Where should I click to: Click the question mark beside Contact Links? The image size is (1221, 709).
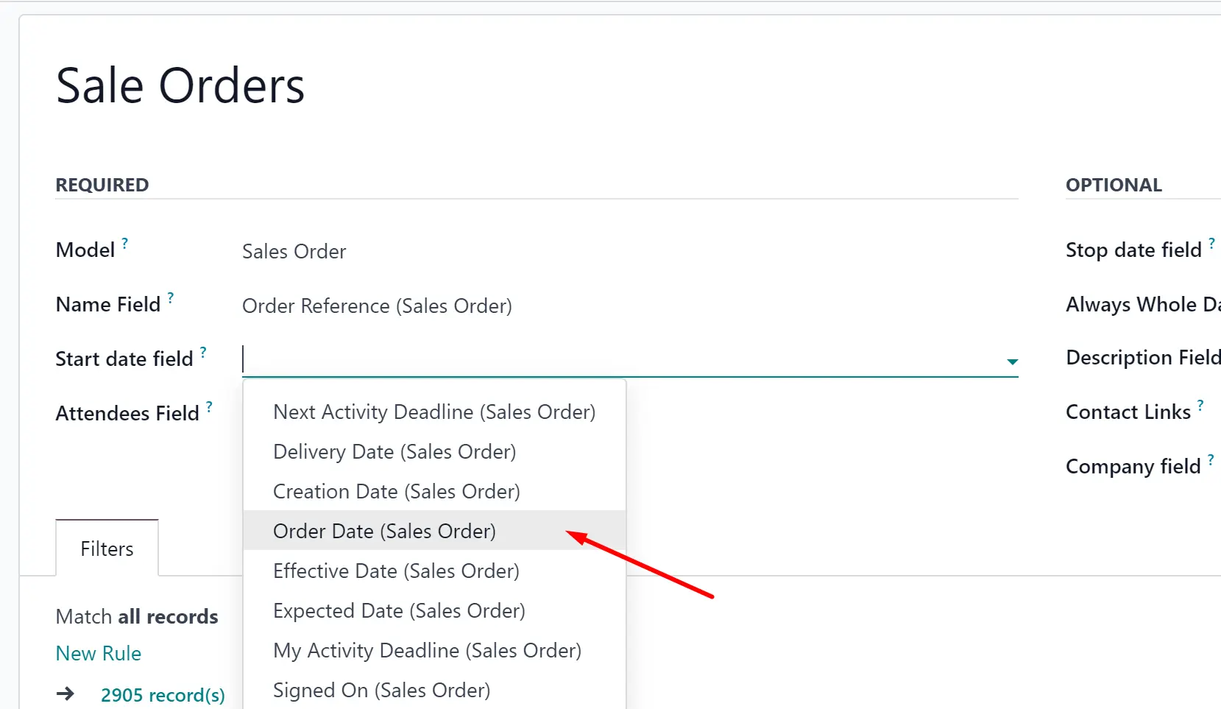[1200, 405]
